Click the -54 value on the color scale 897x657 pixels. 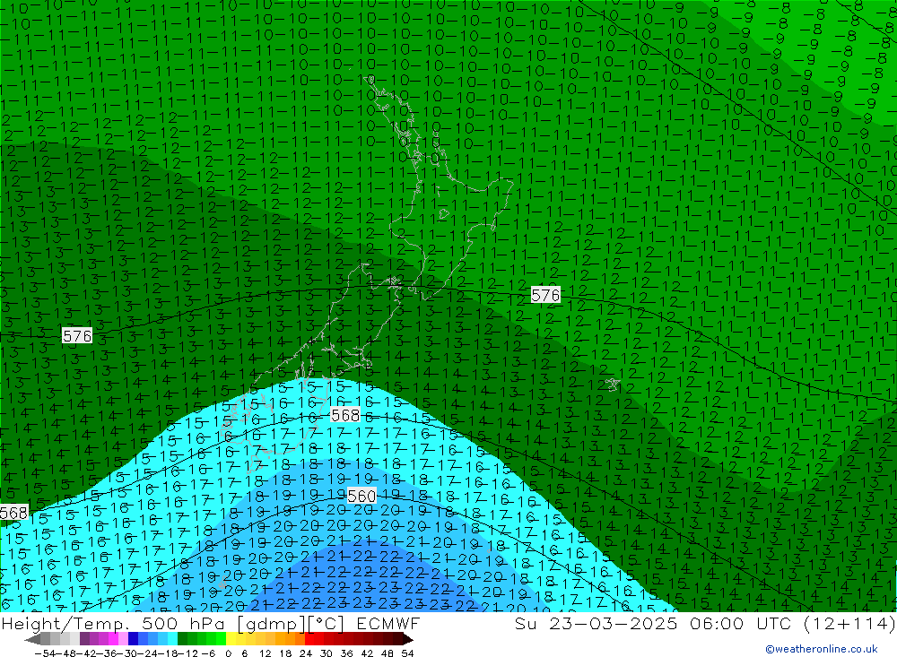point(46,653)
